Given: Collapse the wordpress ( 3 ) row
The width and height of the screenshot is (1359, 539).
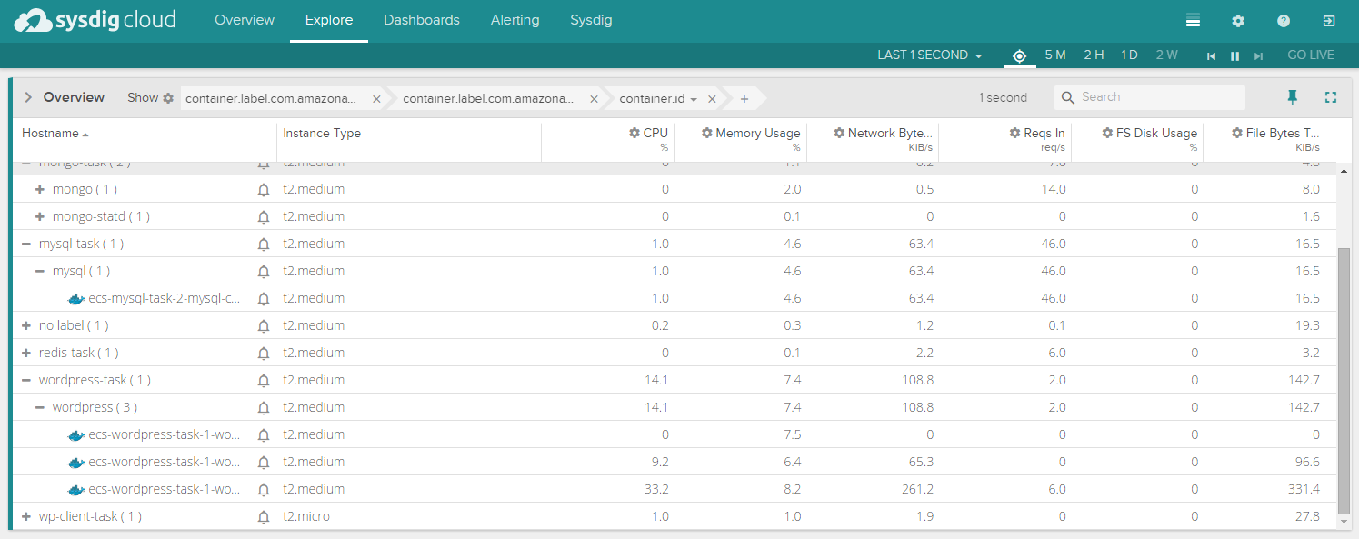Looking at the screenshot, I should (40, 407).
